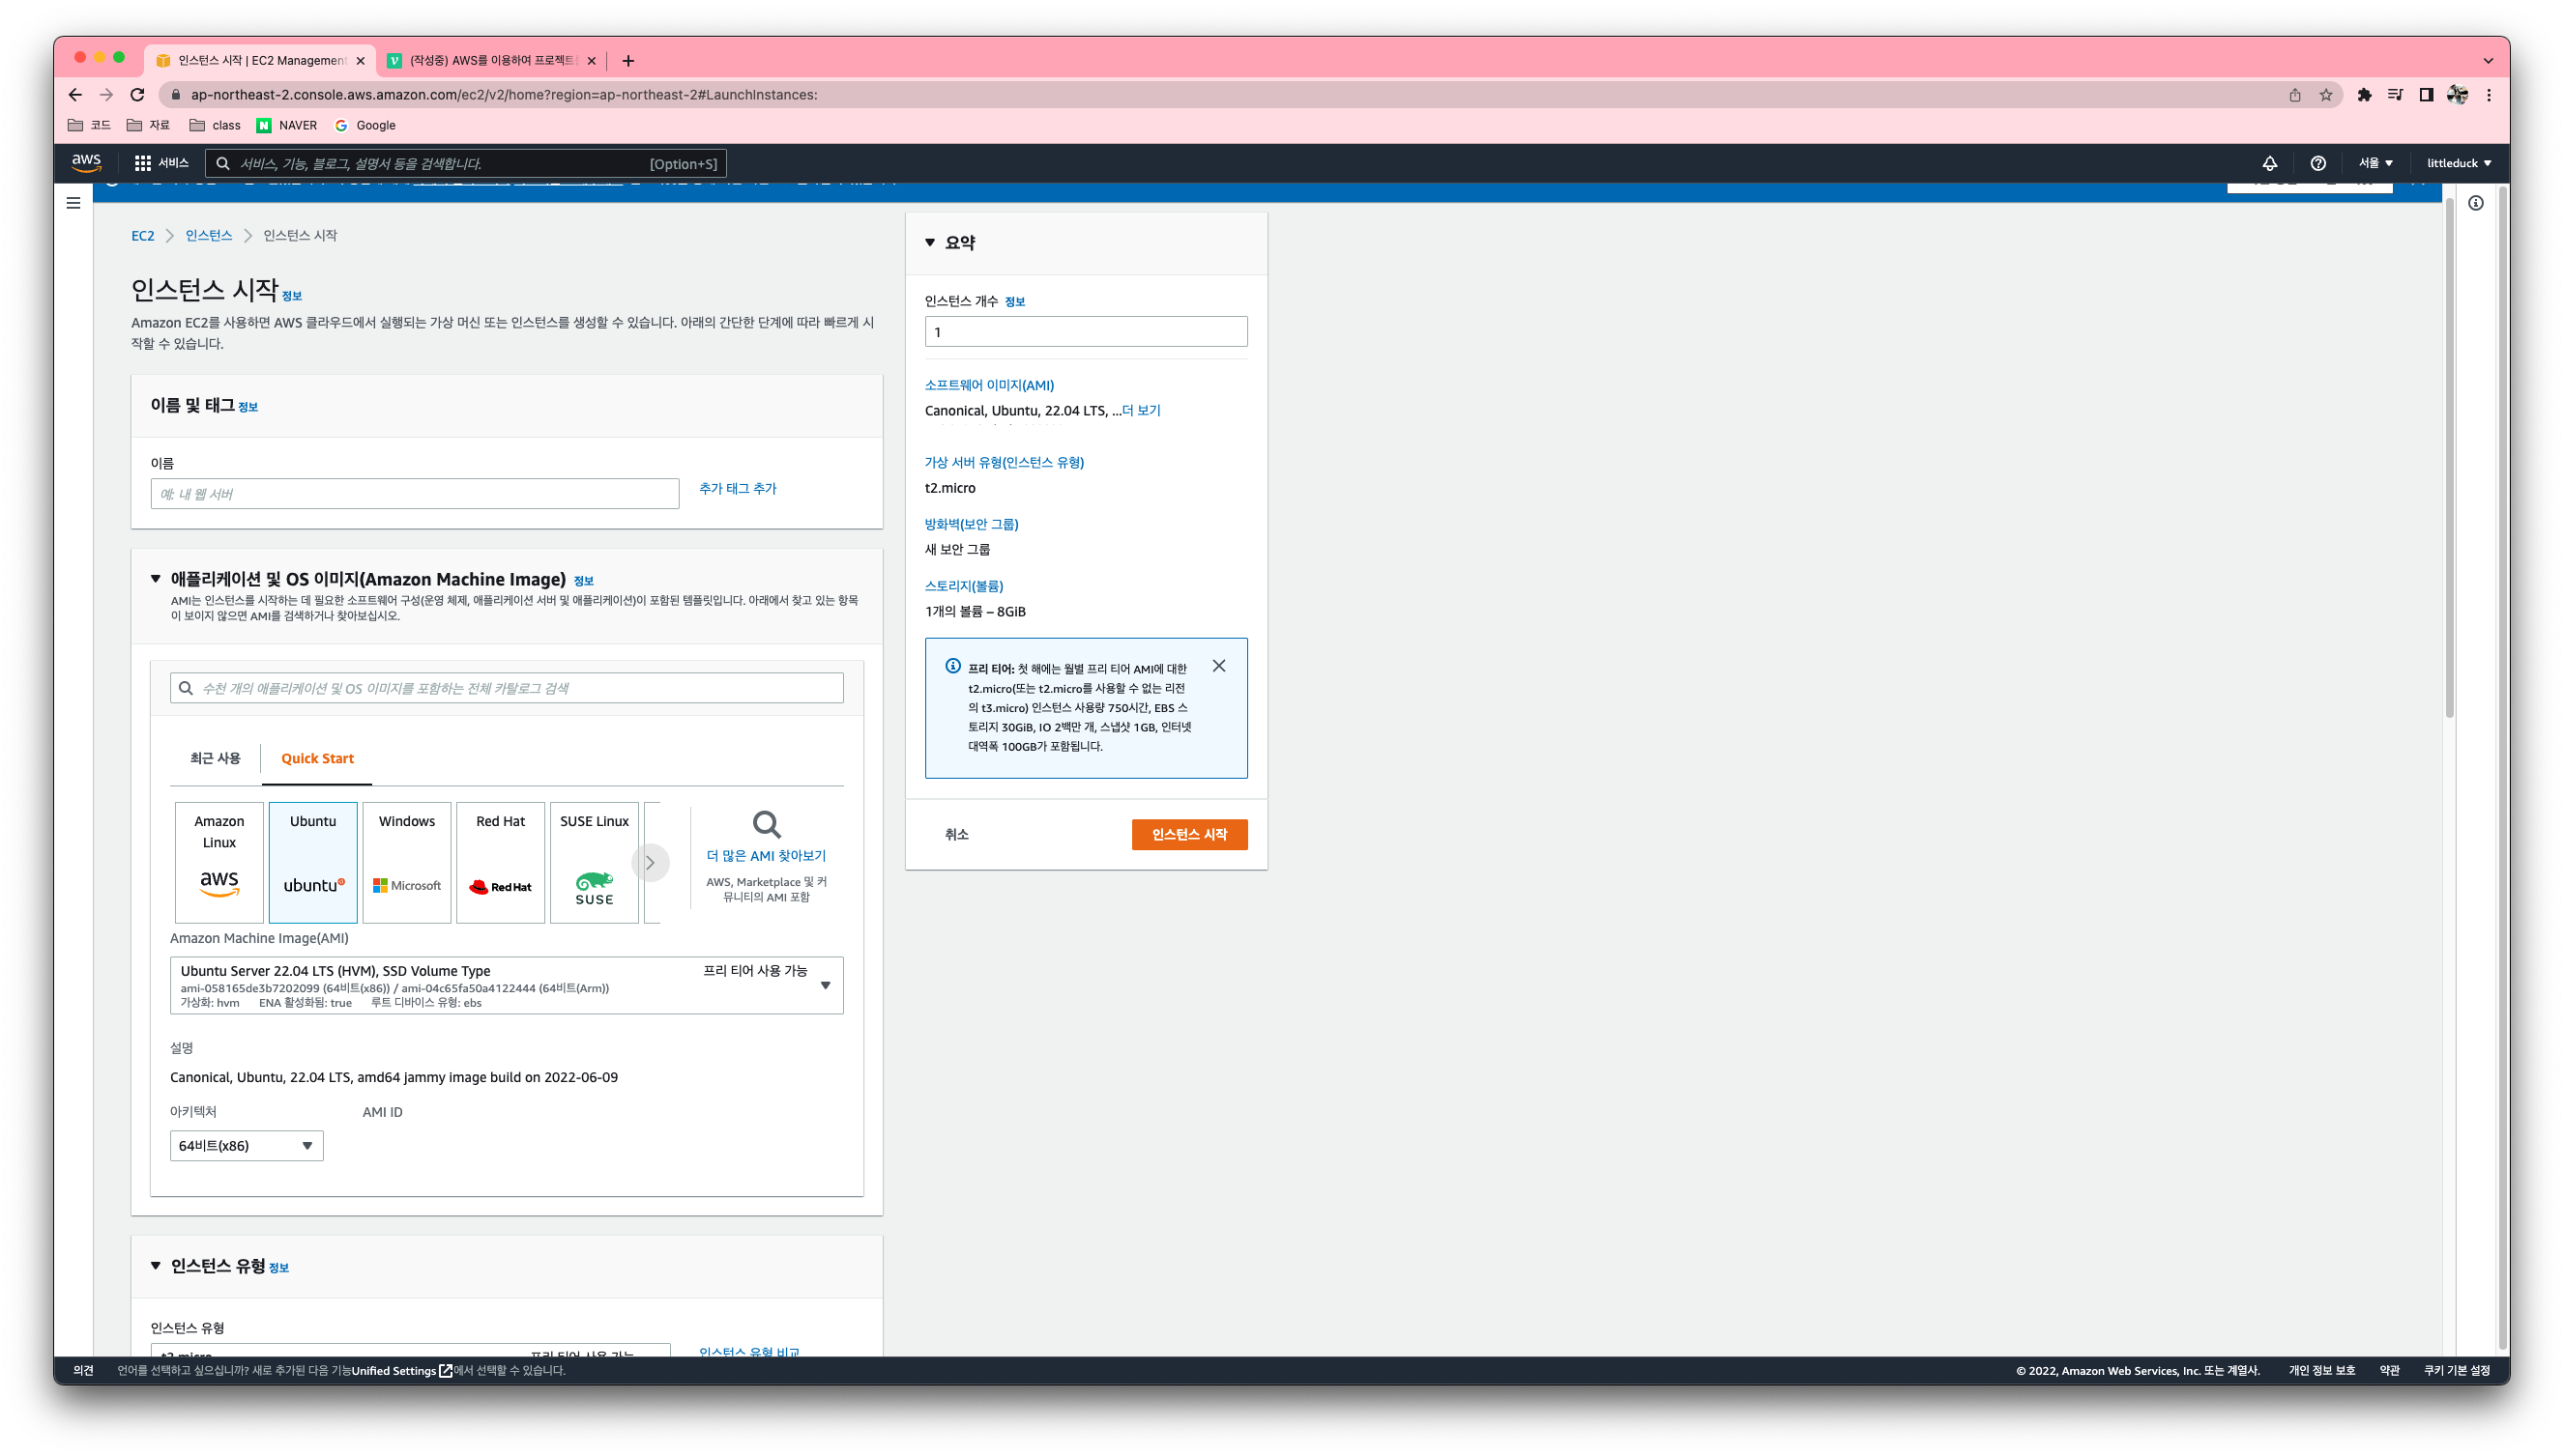Viewport: 2564px width, 1456px height.
Task: Open the Chrome profile avatar icon
Action: tap(2457, 95)
